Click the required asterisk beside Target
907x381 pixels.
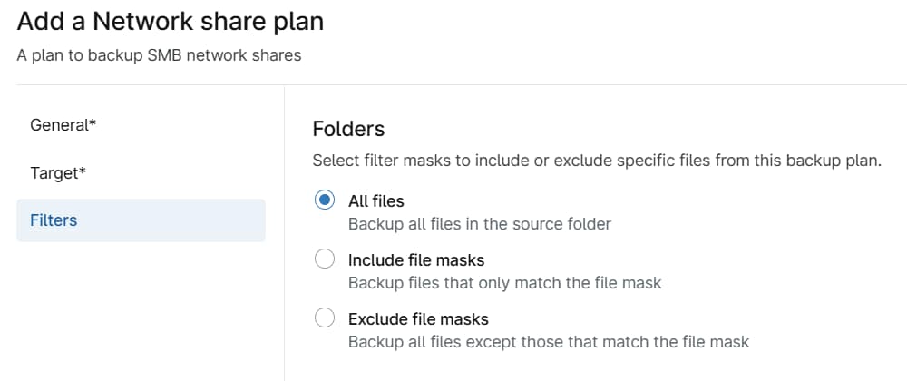(83, 171)
